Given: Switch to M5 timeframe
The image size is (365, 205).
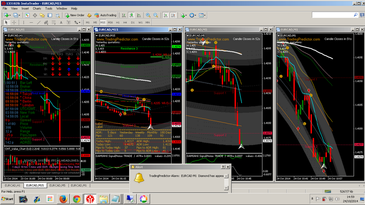Looking at the screenshot, I should click(x=95, y=22).
